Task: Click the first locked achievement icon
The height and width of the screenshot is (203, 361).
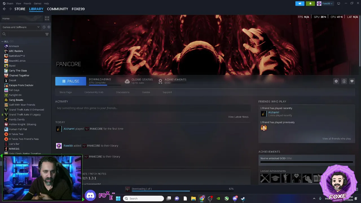Action: pyautogui.click(x=265, y=178)
